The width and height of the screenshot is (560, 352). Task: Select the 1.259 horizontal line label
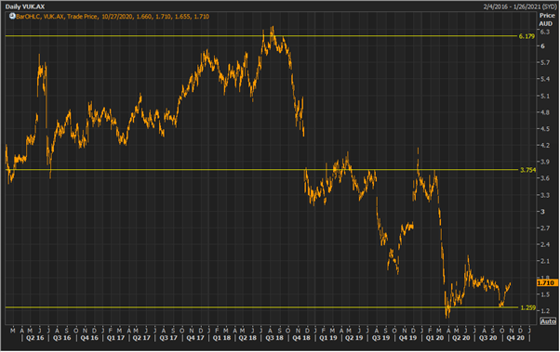[527, 307]
